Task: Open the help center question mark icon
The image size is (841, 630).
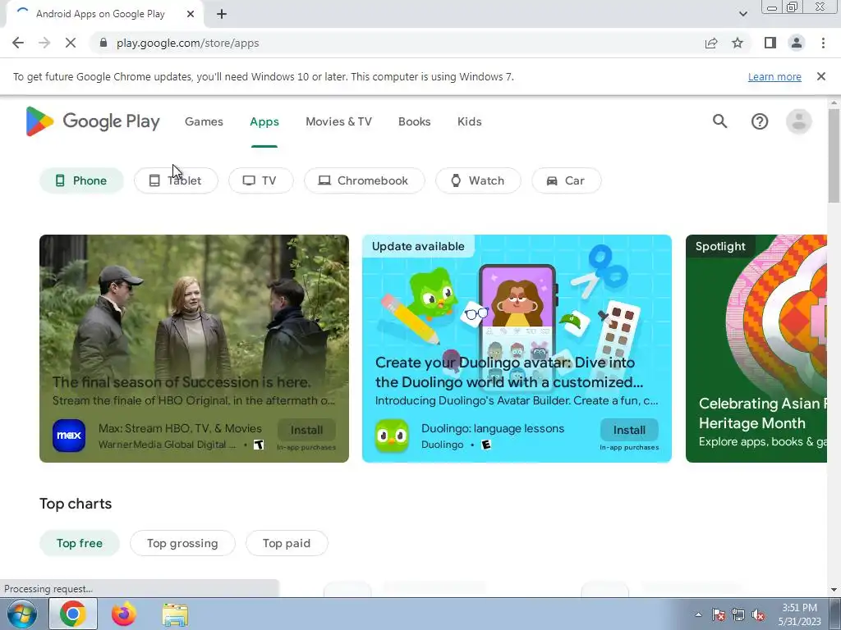Action: point(760,121)
